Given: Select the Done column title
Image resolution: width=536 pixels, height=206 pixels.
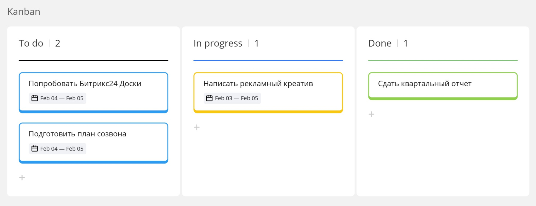Looking at the screenshot, I should [x=380, y=43].
